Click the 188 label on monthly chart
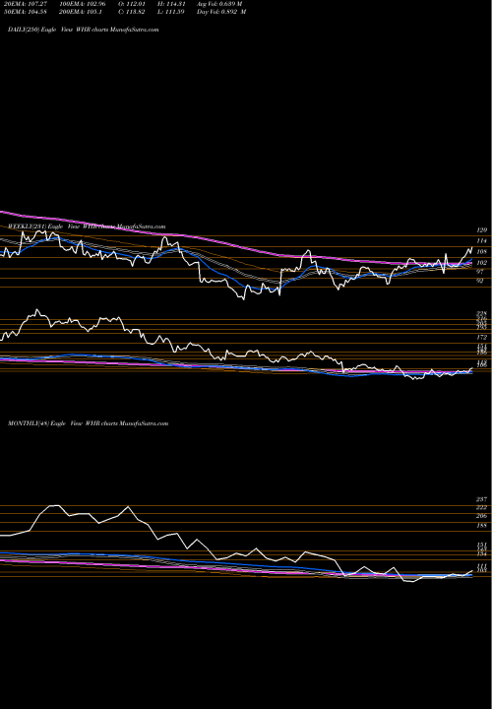The width and height of the screenshot is (492, 709). tap(482, 526)
